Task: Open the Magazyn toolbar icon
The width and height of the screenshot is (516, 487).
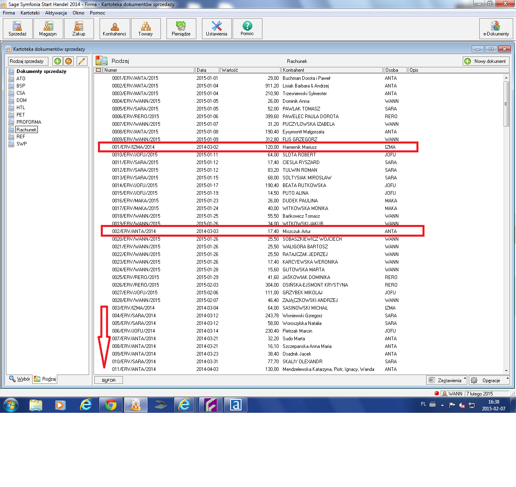Action: pos(48,29)
